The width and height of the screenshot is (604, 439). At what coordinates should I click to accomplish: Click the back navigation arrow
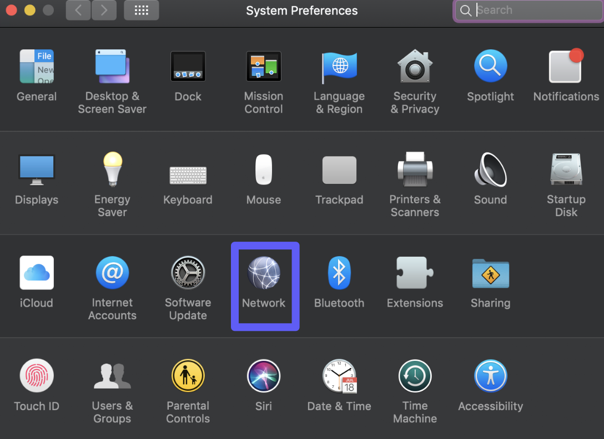tap(78, 10)
